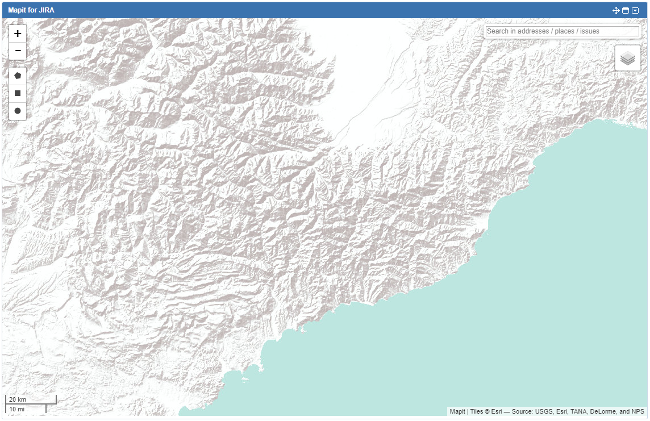
Task: Click the USGS source link
Action: [x=543, y=411]
